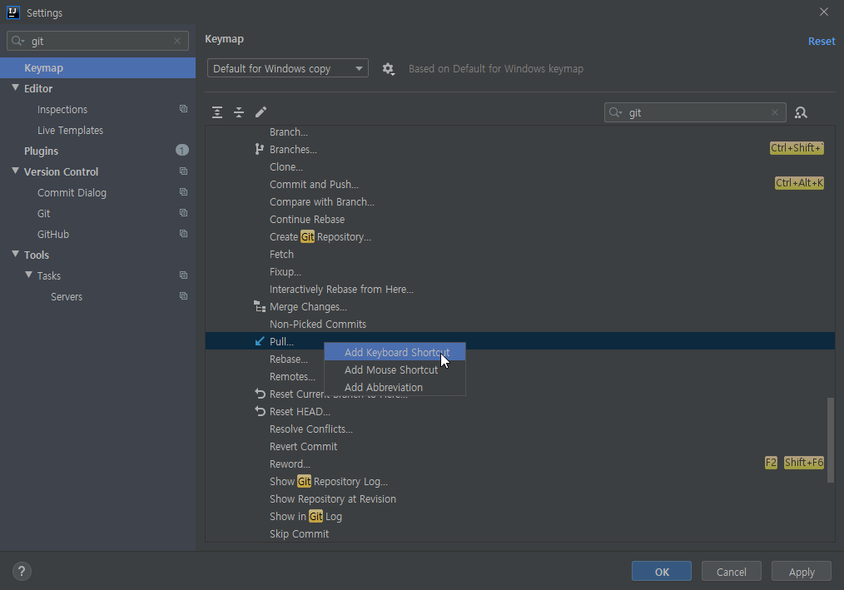Collapse the Tools settings group
Screen dimensions: 844x590
[15, 254]
